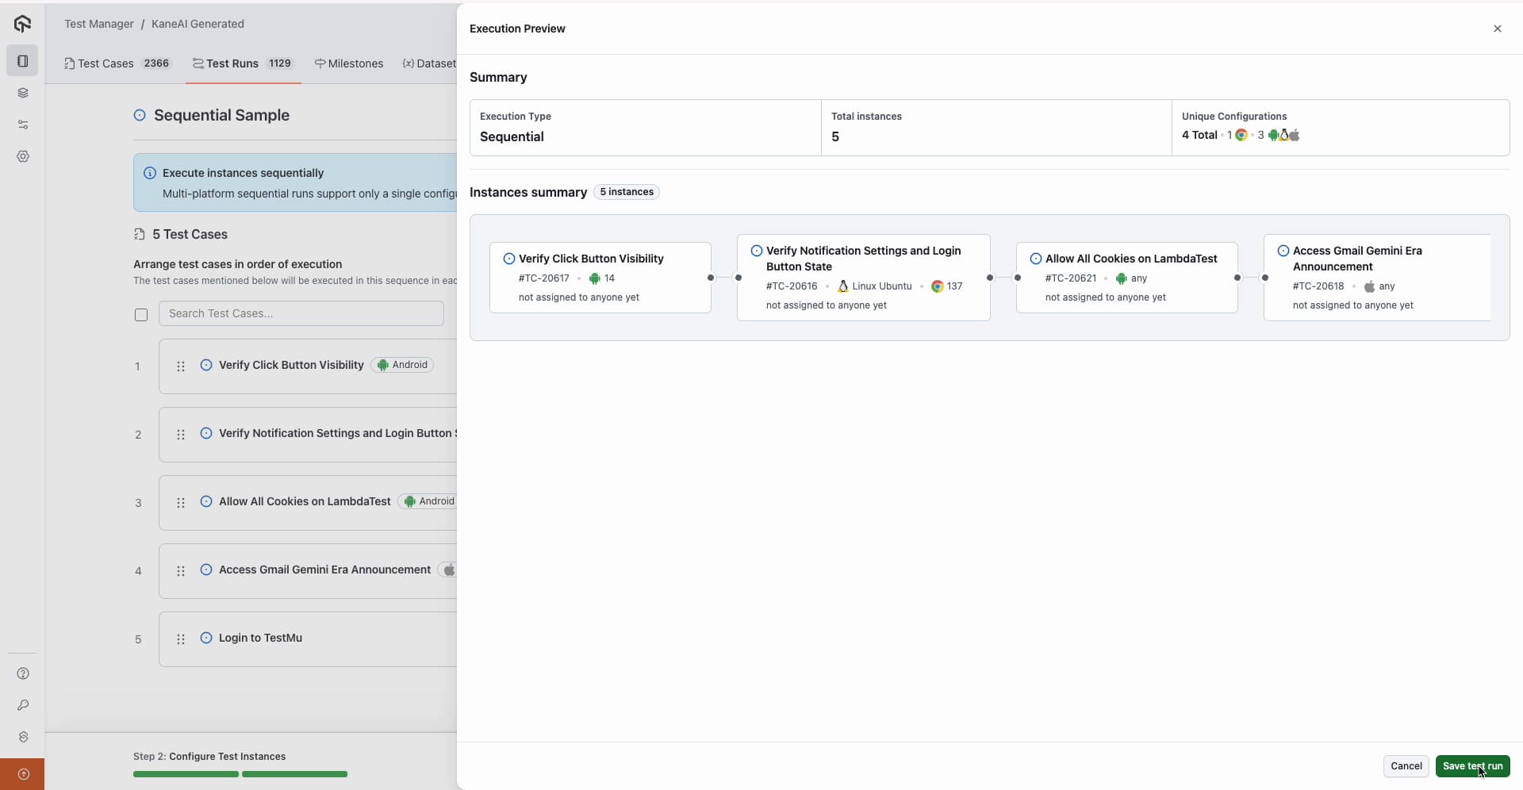Switch to the Test Runs tab
The height and width of the screenshot is (790, 1523).
pos(230,63)
